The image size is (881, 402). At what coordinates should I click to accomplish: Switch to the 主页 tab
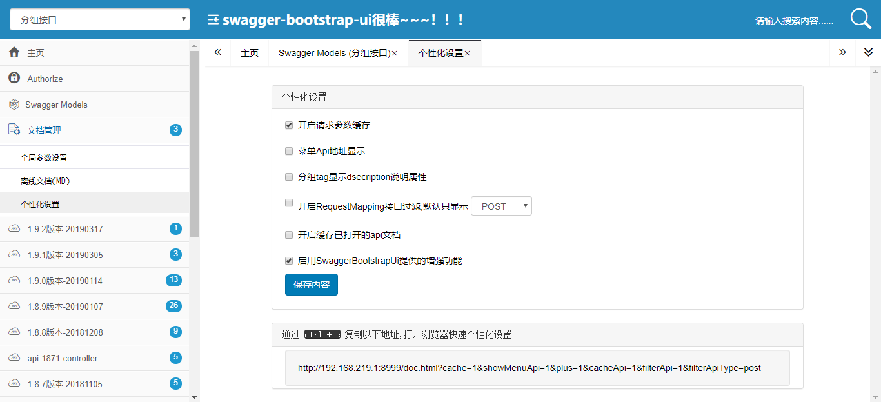pyautogui.click(x=250, y=53)
